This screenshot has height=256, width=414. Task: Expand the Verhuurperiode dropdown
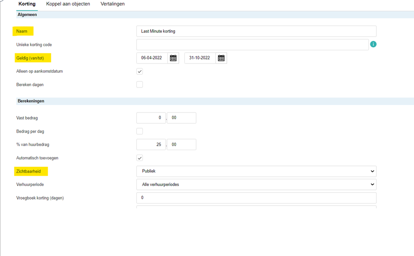point(256,184)
